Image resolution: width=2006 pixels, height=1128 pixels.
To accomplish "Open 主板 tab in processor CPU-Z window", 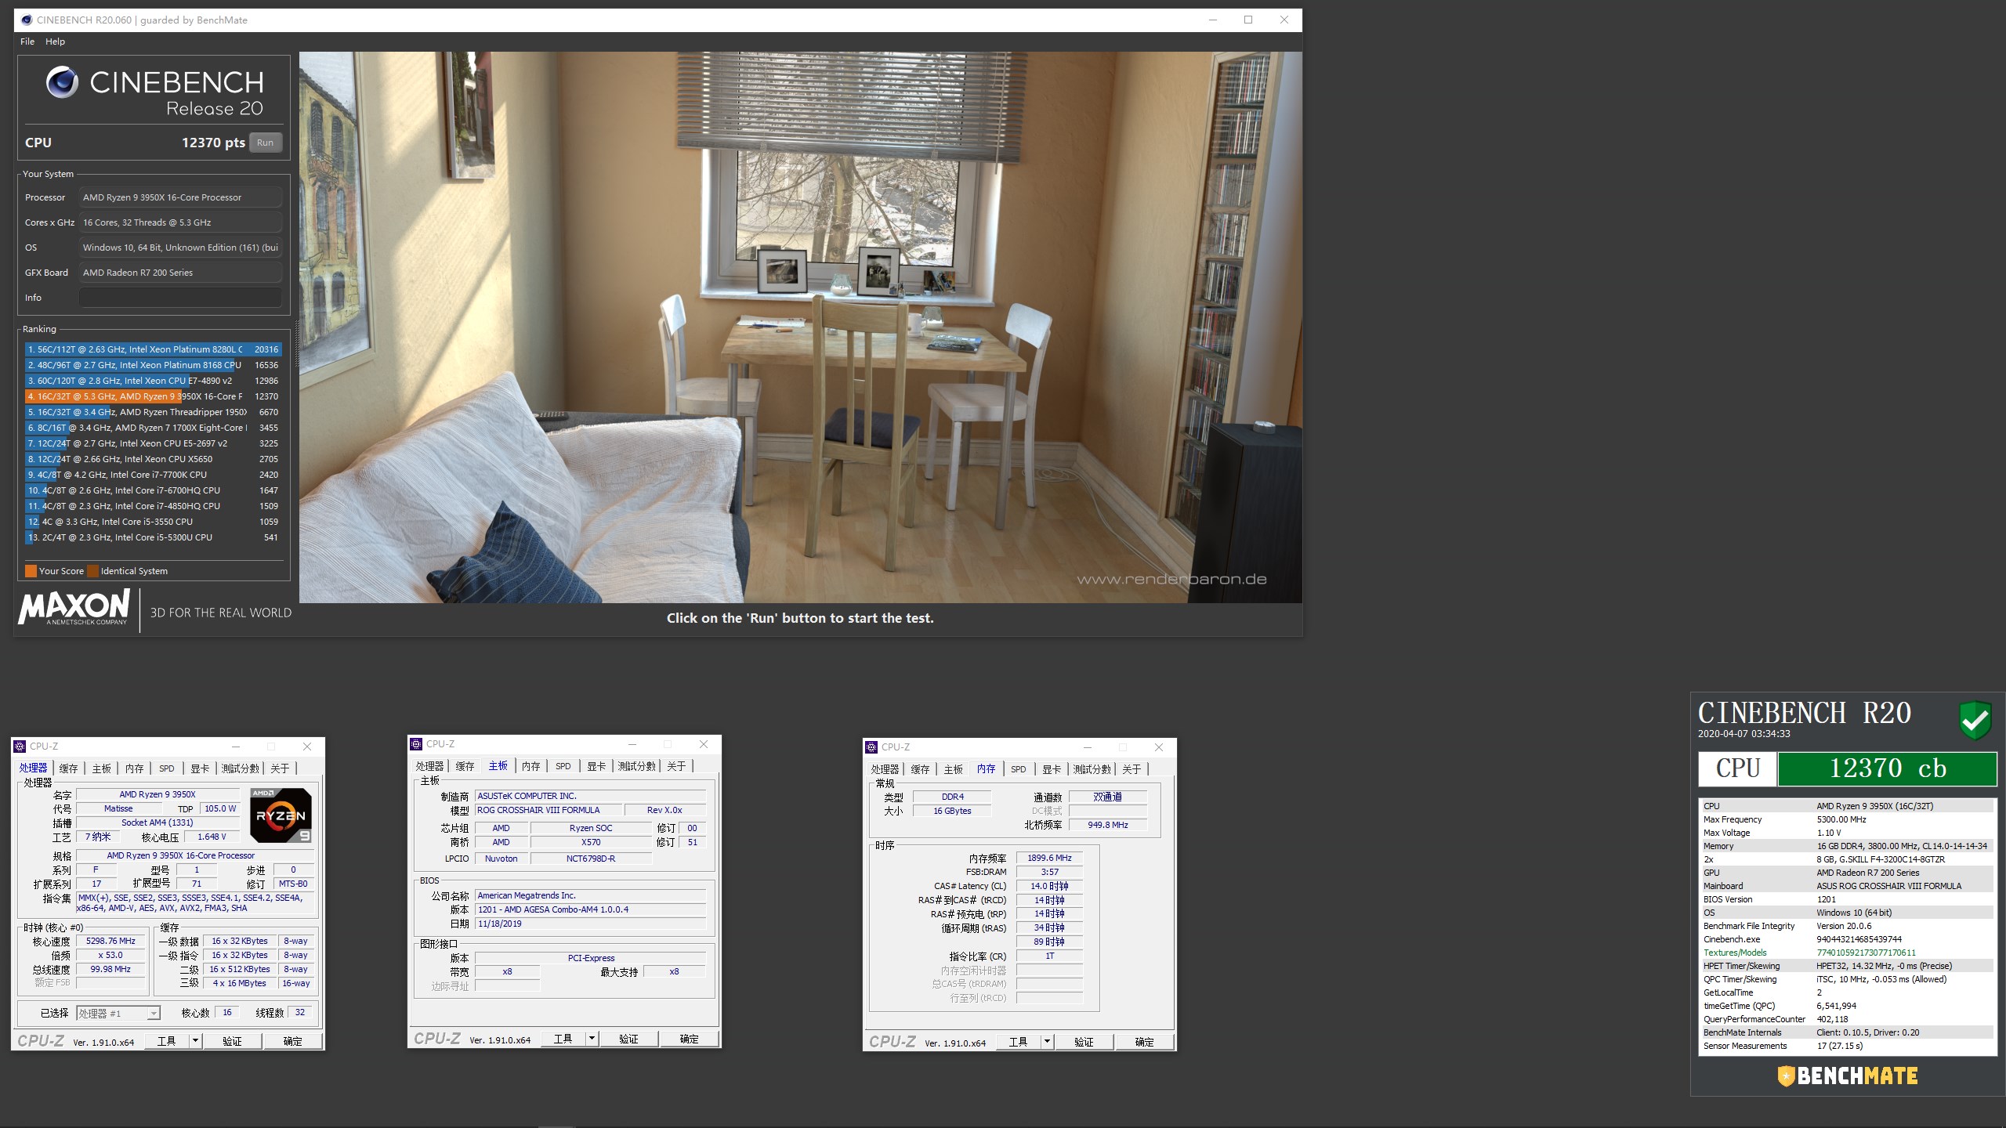I will [x=102, y=769].
